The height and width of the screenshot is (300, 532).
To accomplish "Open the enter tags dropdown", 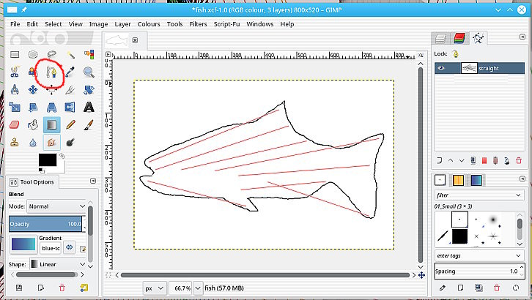I will click(479, 255).
